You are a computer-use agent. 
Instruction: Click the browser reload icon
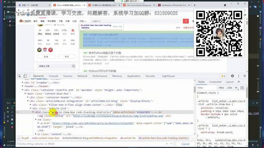coord(28,10)
